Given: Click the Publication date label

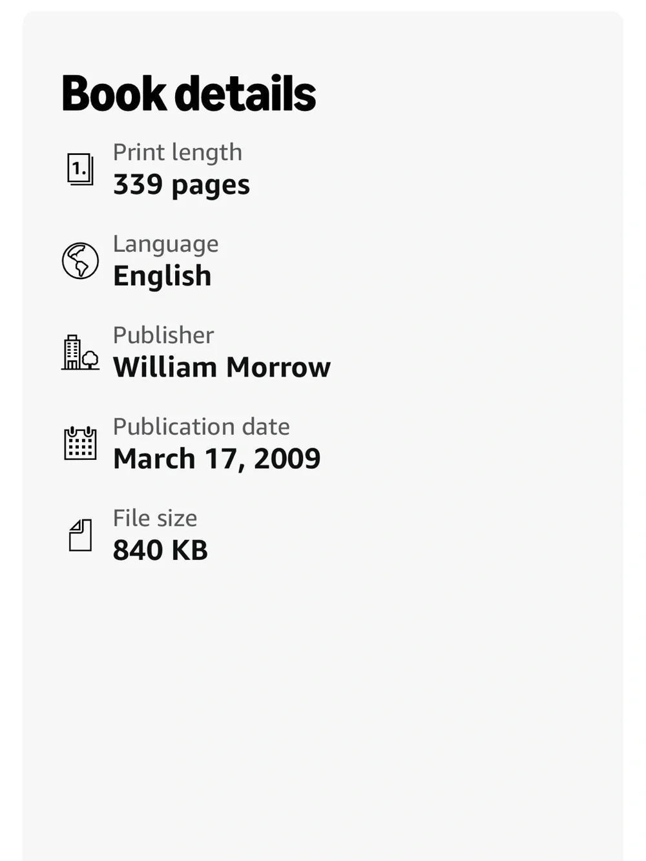Looking at the screenshot, I should pos(201,427).
